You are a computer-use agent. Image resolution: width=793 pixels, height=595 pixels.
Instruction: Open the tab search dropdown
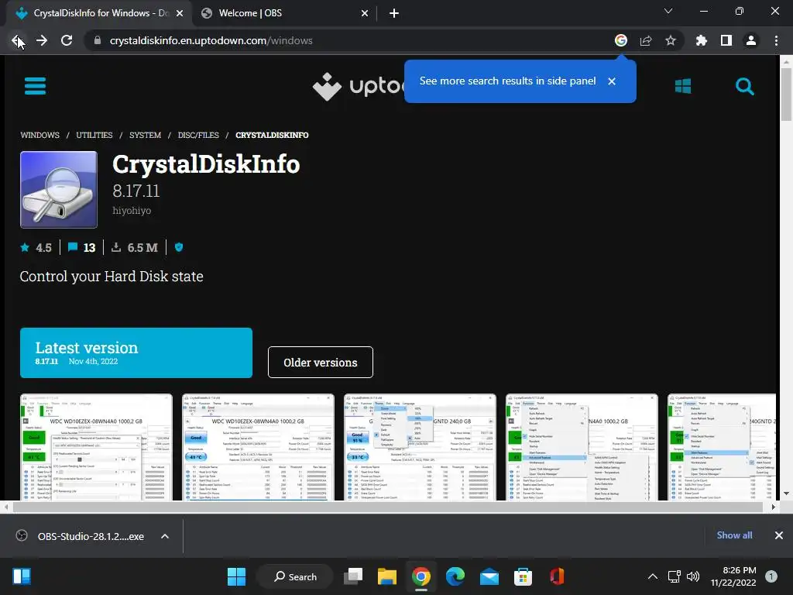point(668,11)
